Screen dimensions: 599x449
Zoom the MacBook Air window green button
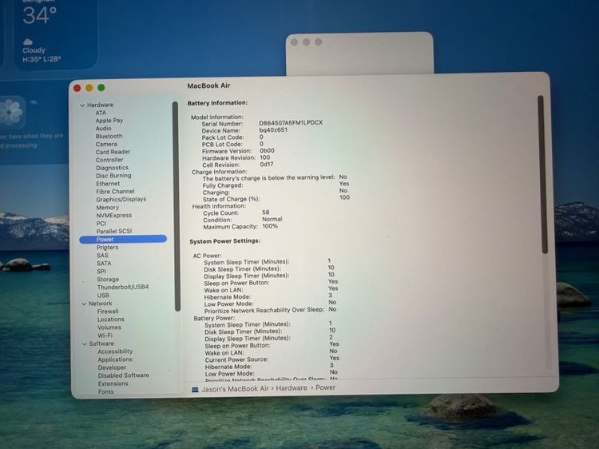pyautogui.click(x=101, y=88)
